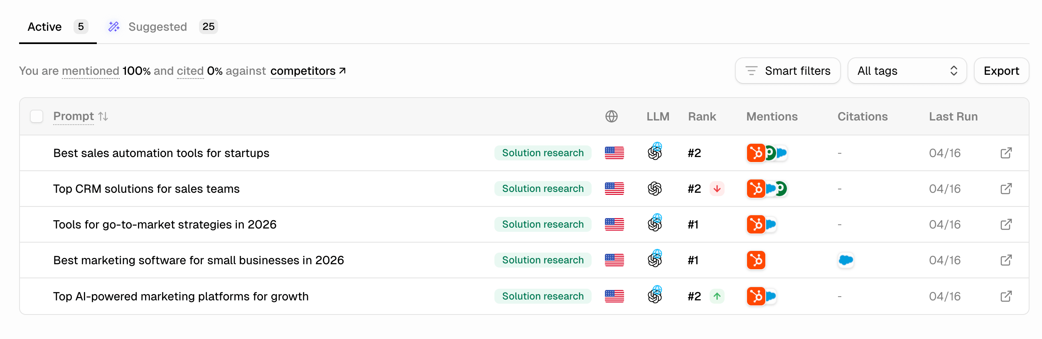Open 'Best sales automation tools for startups' prompt
The image size is (1042, 339).
click(x=161, y=153)
